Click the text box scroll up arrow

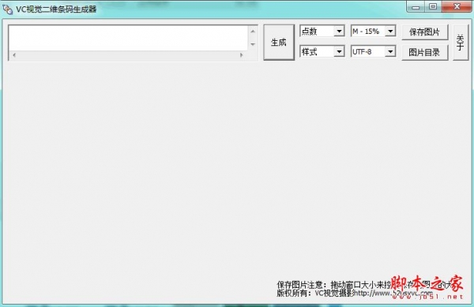(x=253, y=32)
